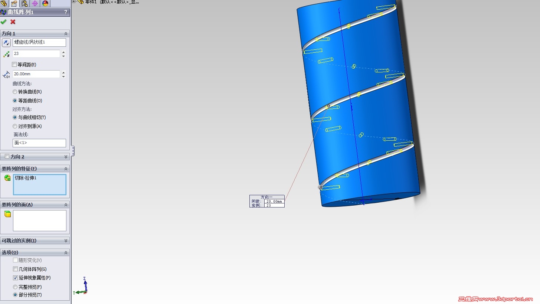Expand the 方向2 section
Screen dimensions: 540x304
[66, 157]
